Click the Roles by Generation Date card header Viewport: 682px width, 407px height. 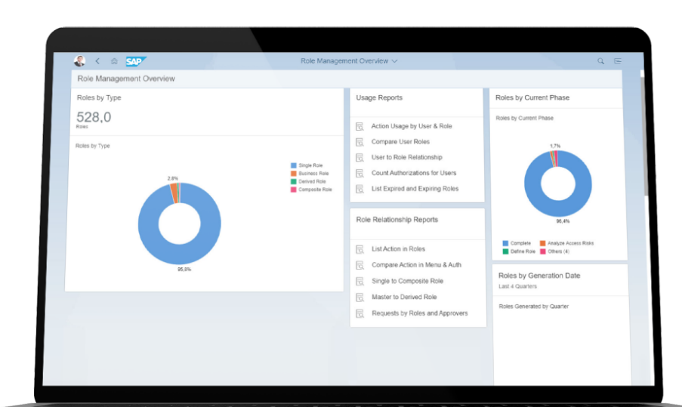pos(539,276)
